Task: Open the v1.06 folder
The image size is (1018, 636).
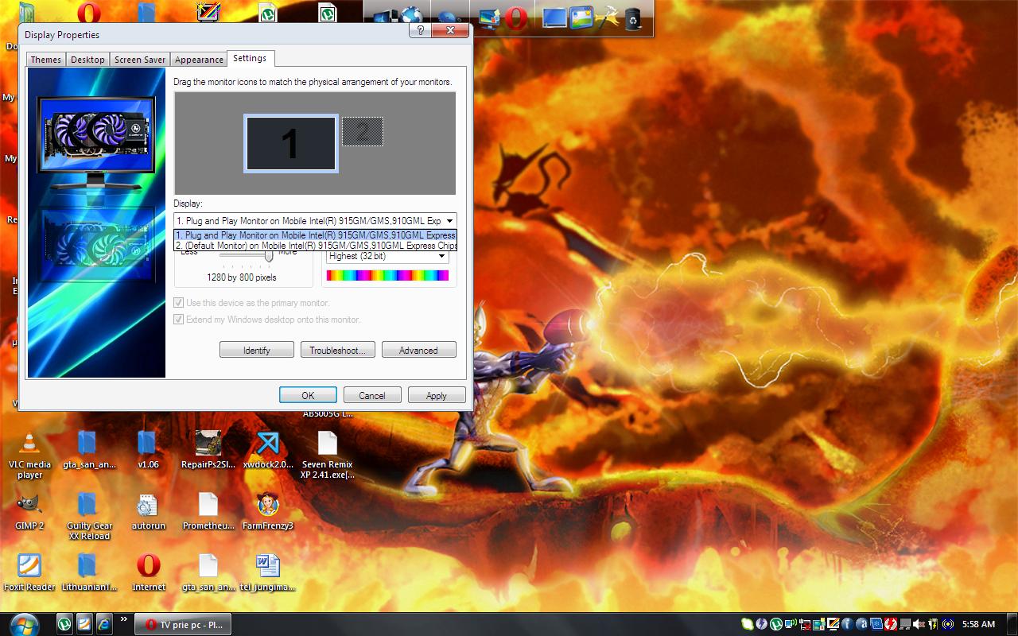Action: [x=148, y=449]
